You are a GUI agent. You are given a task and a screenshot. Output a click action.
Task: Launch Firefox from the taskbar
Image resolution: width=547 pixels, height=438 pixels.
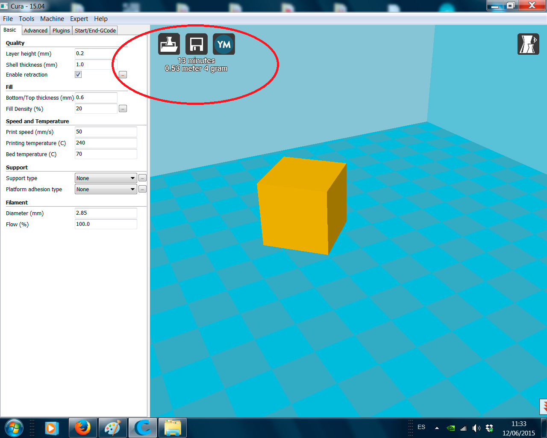tap(83, 428)
